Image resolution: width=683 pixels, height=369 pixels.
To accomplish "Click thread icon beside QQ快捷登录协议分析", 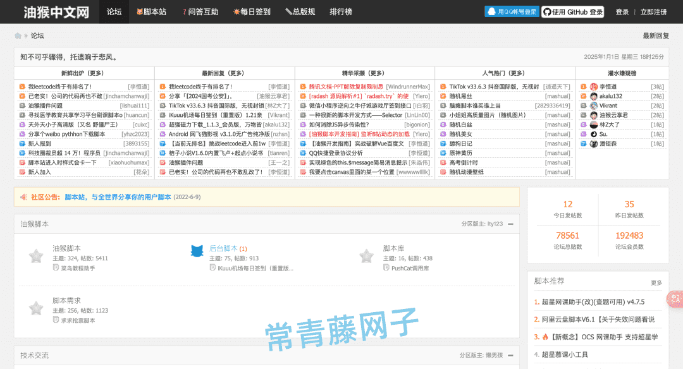I will point(303,153).
